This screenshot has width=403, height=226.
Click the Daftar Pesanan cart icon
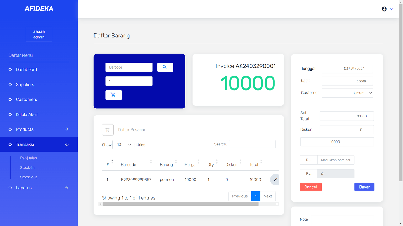click(108, 130)
